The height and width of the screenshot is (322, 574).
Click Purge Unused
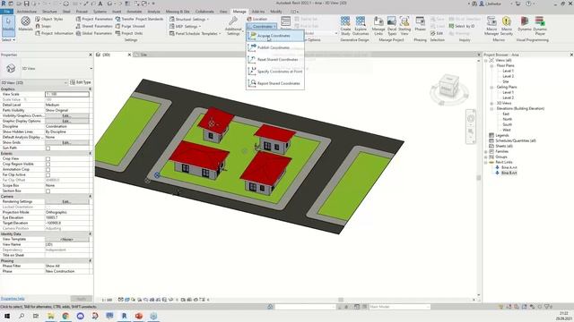130,26
